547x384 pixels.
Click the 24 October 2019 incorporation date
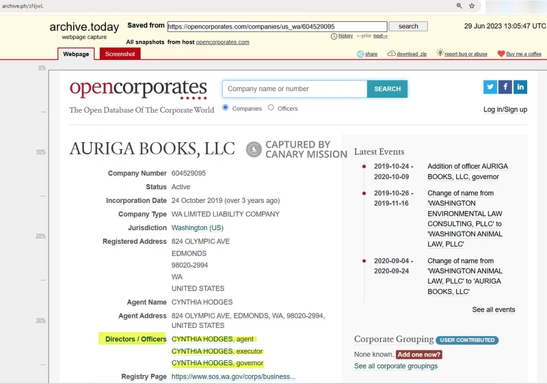(226, 200)
